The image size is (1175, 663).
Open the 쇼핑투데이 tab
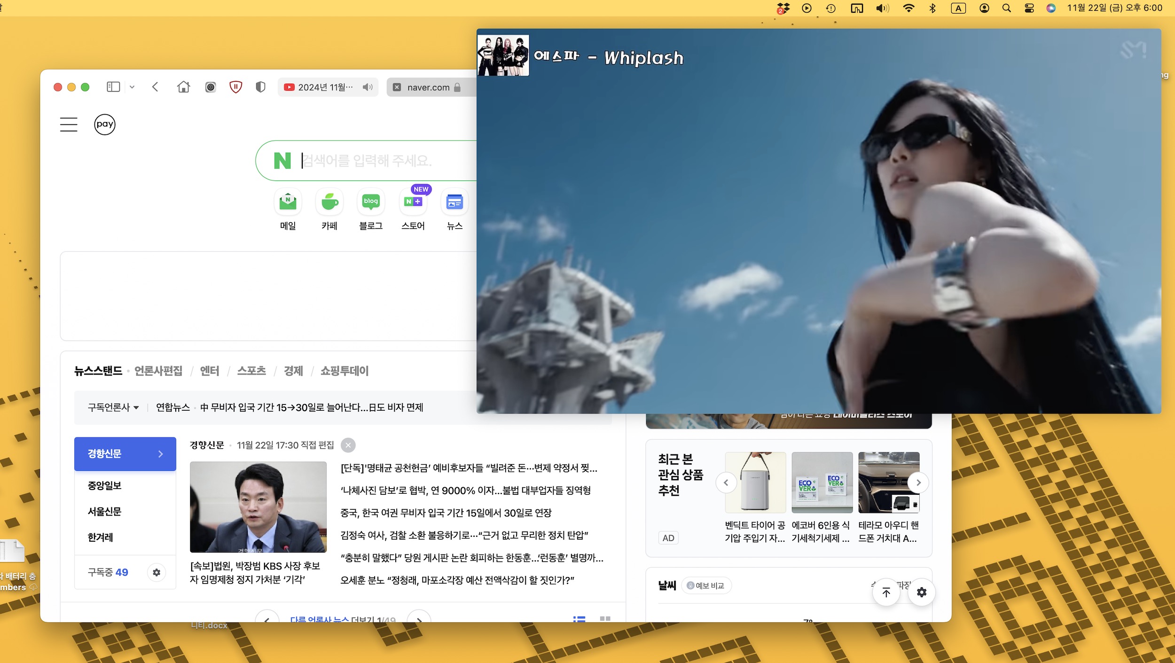click(345, 371)
